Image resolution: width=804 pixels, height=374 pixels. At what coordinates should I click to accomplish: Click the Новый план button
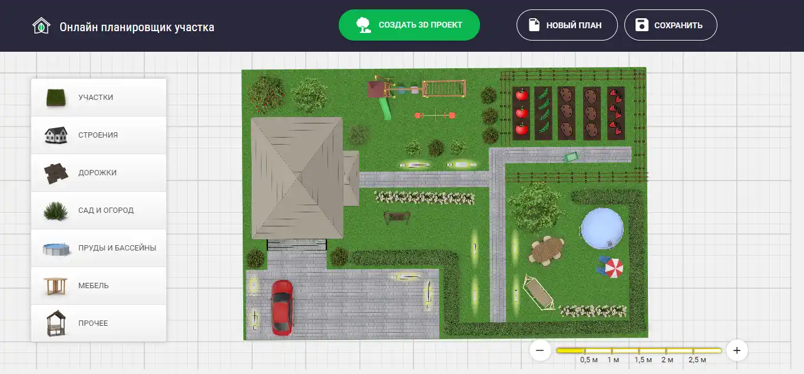pyautogui.click(x=567, y=25)
